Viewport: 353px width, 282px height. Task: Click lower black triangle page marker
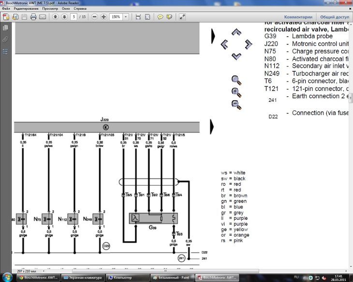pos(212,127)
